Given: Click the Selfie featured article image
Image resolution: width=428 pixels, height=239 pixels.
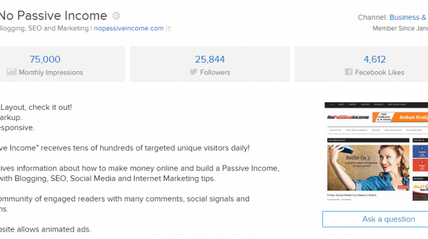Looking at the screenshot, I should 368,167.
